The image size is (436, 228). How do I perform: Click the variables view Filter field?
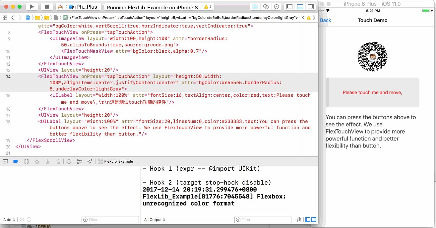click(110, 220)
